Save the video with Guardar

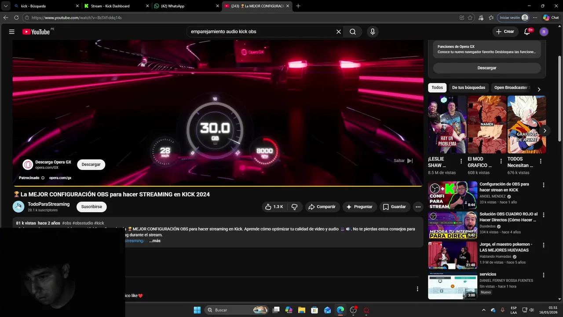point(394,207)
